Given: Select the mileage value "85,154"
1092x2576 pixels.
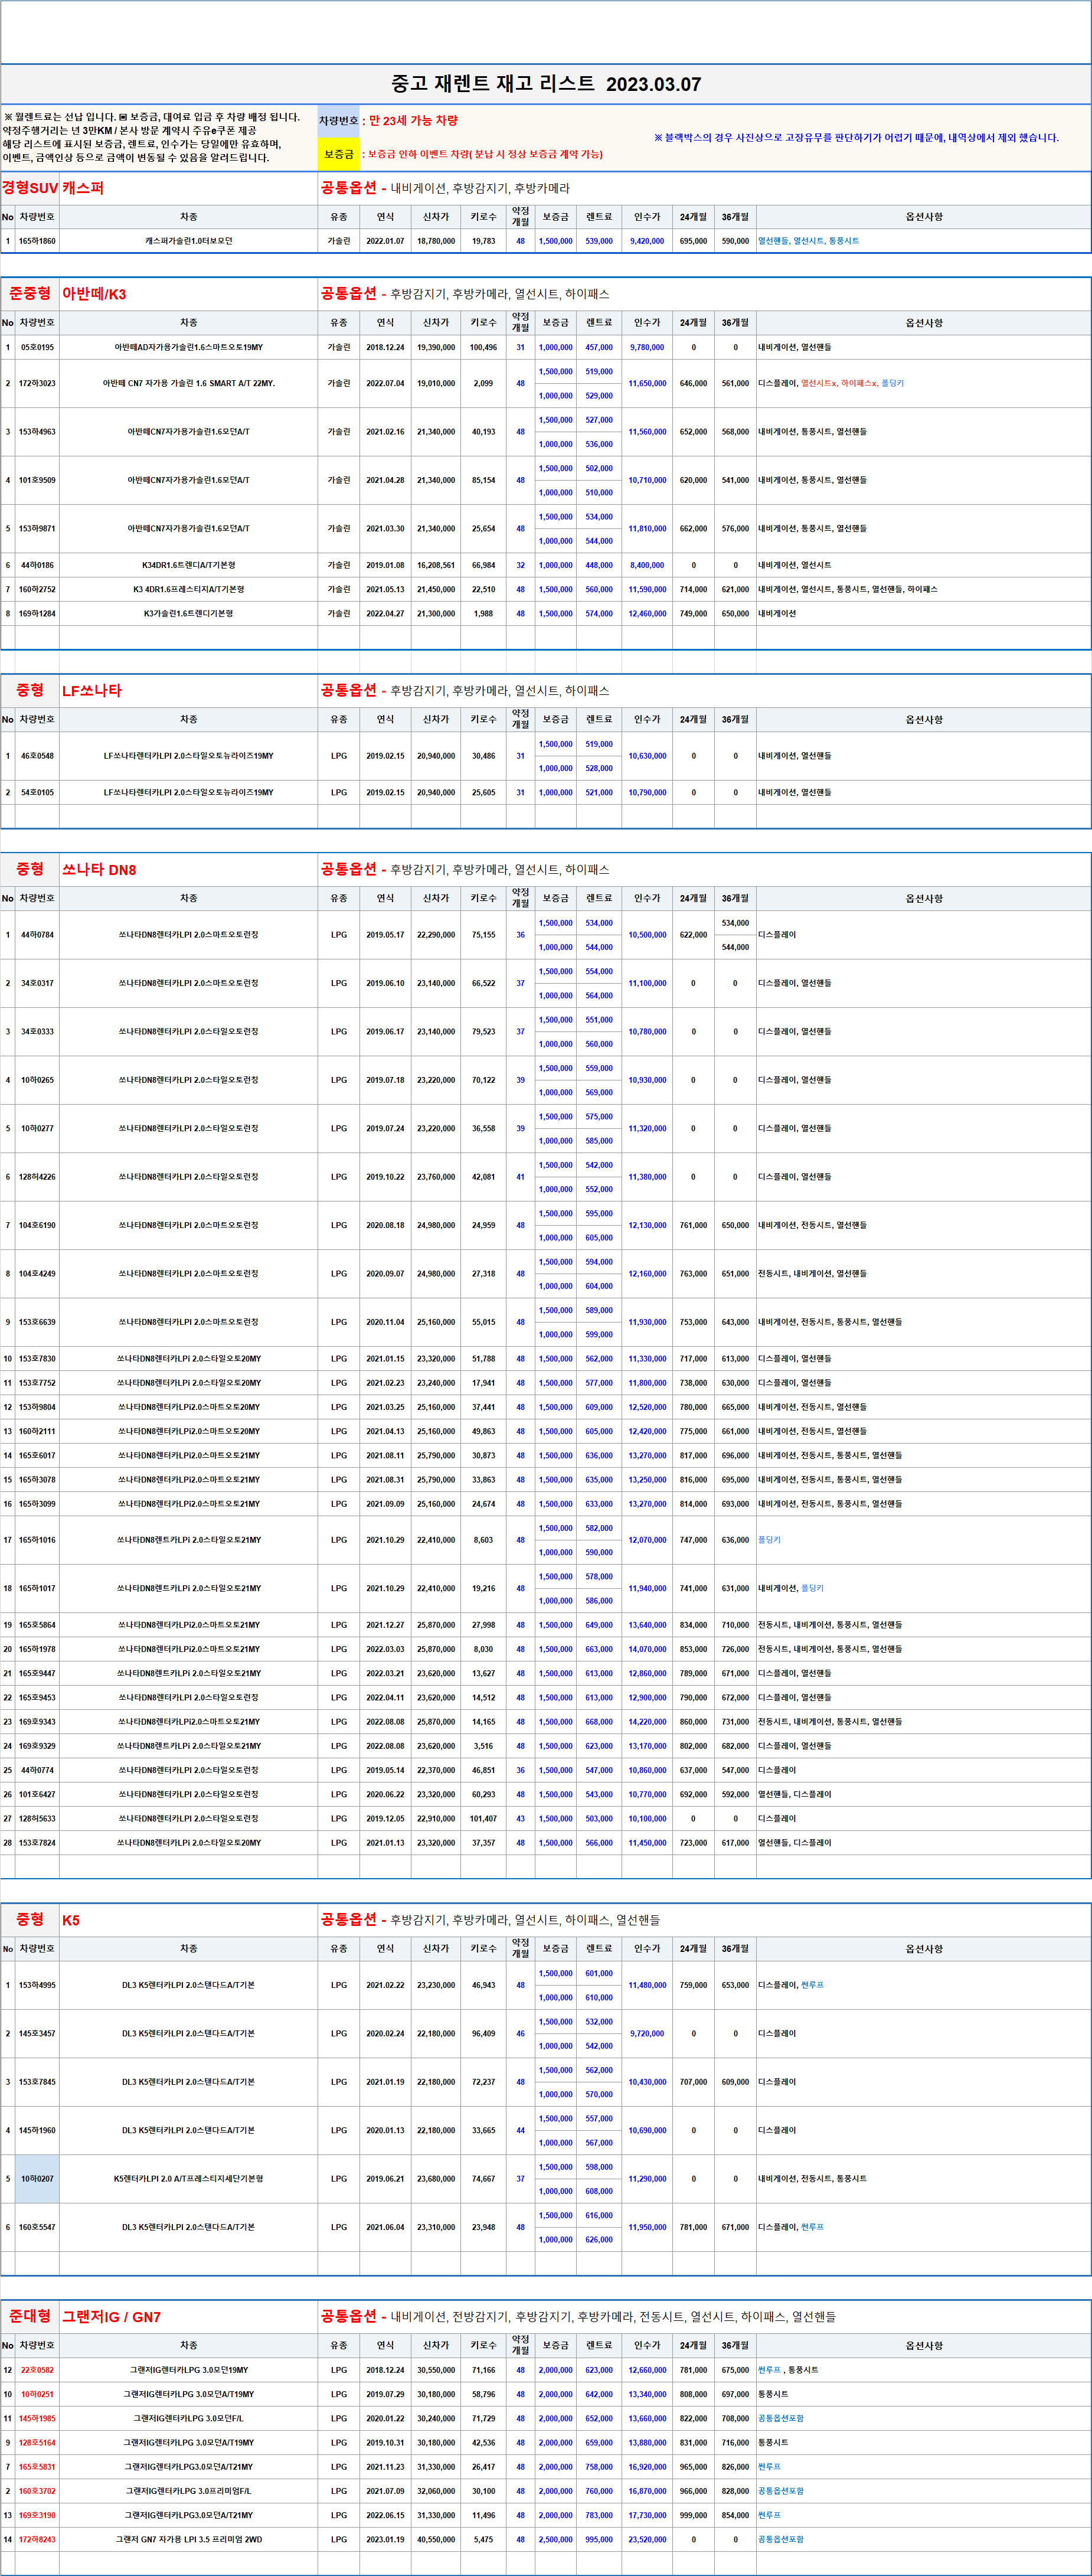Looking at the screenshot, I should [484, 480].
